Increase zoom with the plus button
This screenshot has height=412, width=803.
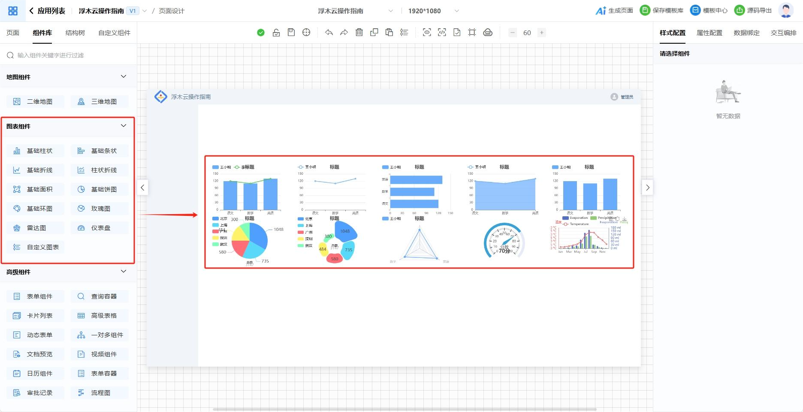pyautogui.click(x=542, y=33)
